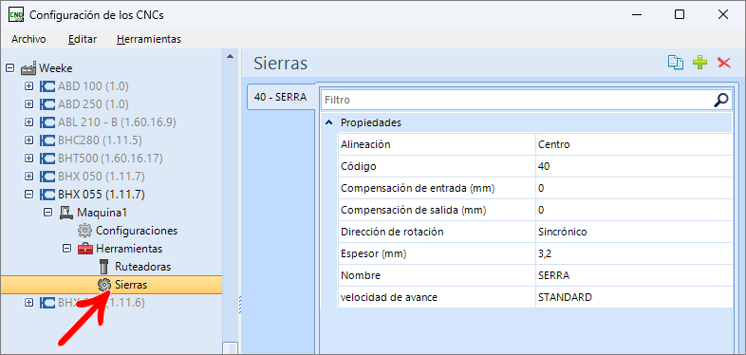Click the Dirección de rotación label
746x355 pixels.
(x=392, y=232)
